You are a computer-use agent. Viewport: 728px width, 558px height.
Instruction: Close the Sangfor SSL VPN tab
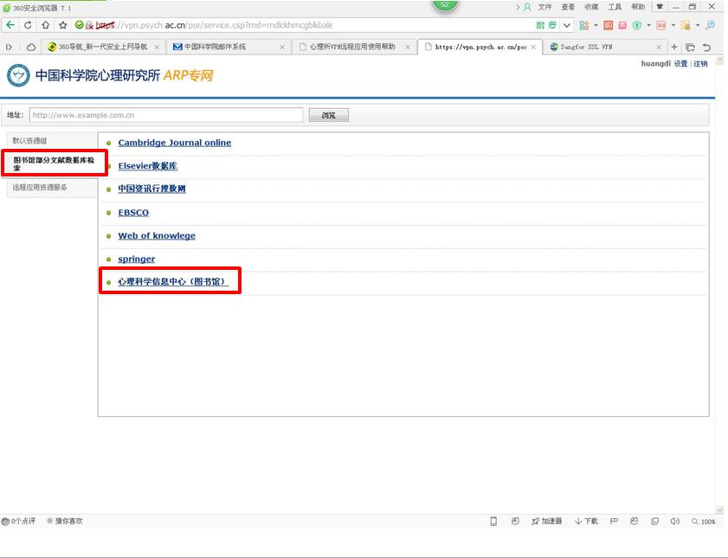659,47
